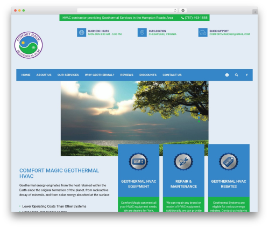Click the location pin icon
269x228 pixels.
point(142,32)
